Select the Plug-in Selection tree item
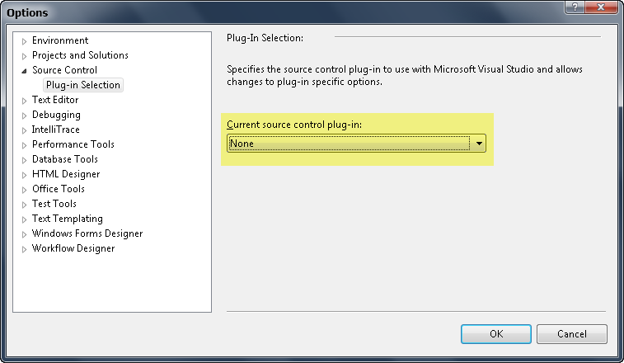This screenshot has width=624, height=363. coord(83,85)
